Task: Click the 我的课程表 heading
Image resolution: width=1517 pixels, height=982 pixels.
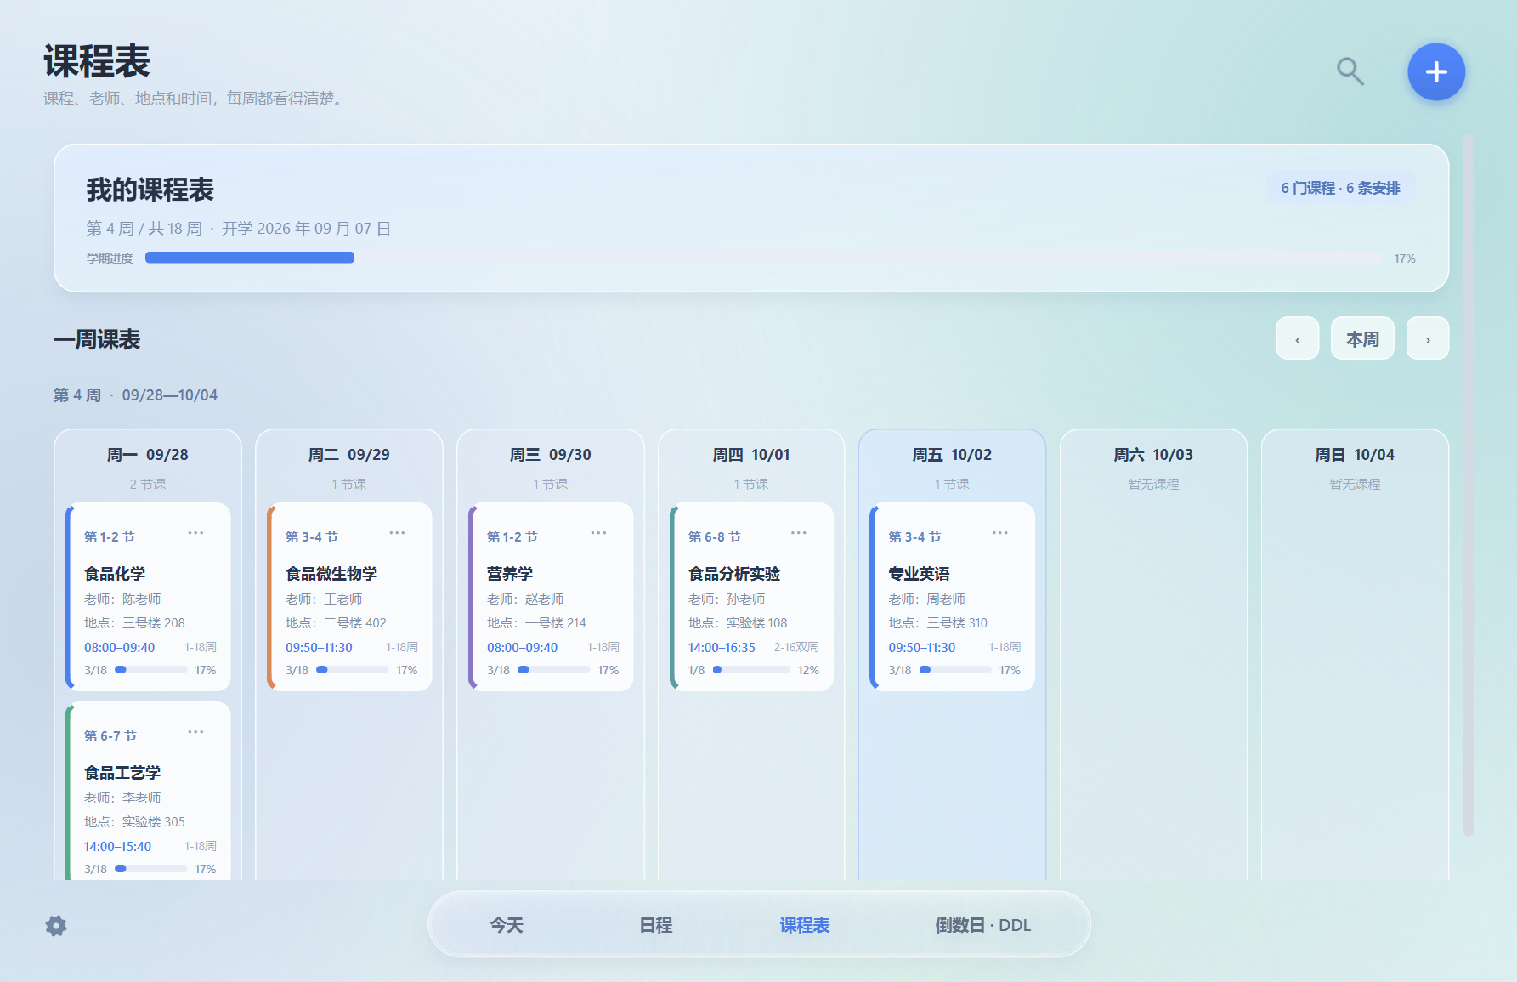Action: pyautogui.click(x=150, y=190)
